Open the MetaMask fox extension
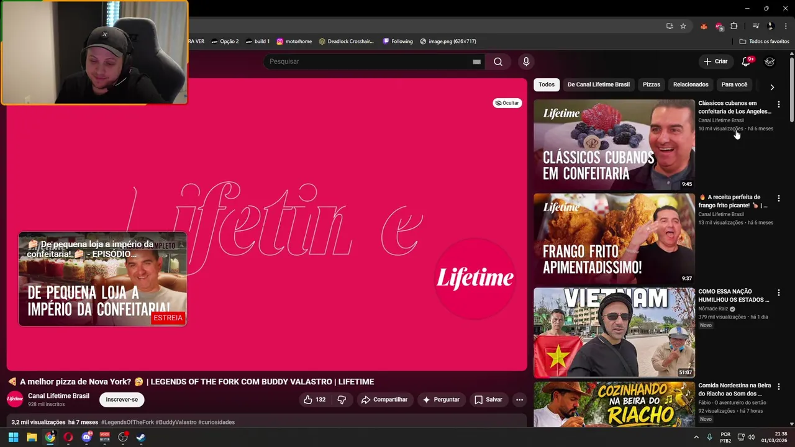 [704, 26]
